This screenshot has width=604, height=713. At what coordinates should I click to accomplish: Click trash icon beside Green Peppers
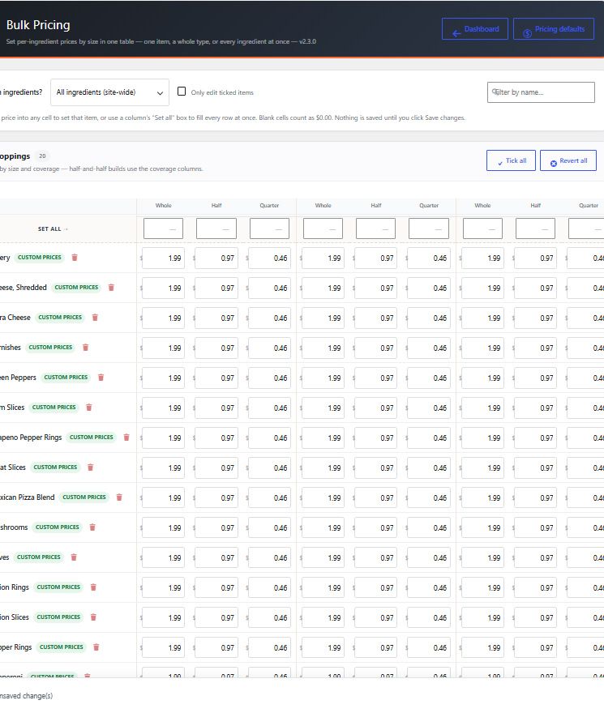[x=101, y=378]
